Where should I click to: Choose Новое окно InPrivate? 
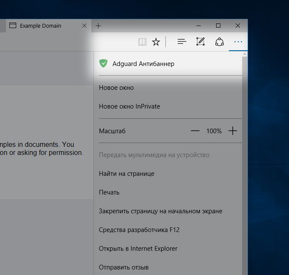click(168, 106)
